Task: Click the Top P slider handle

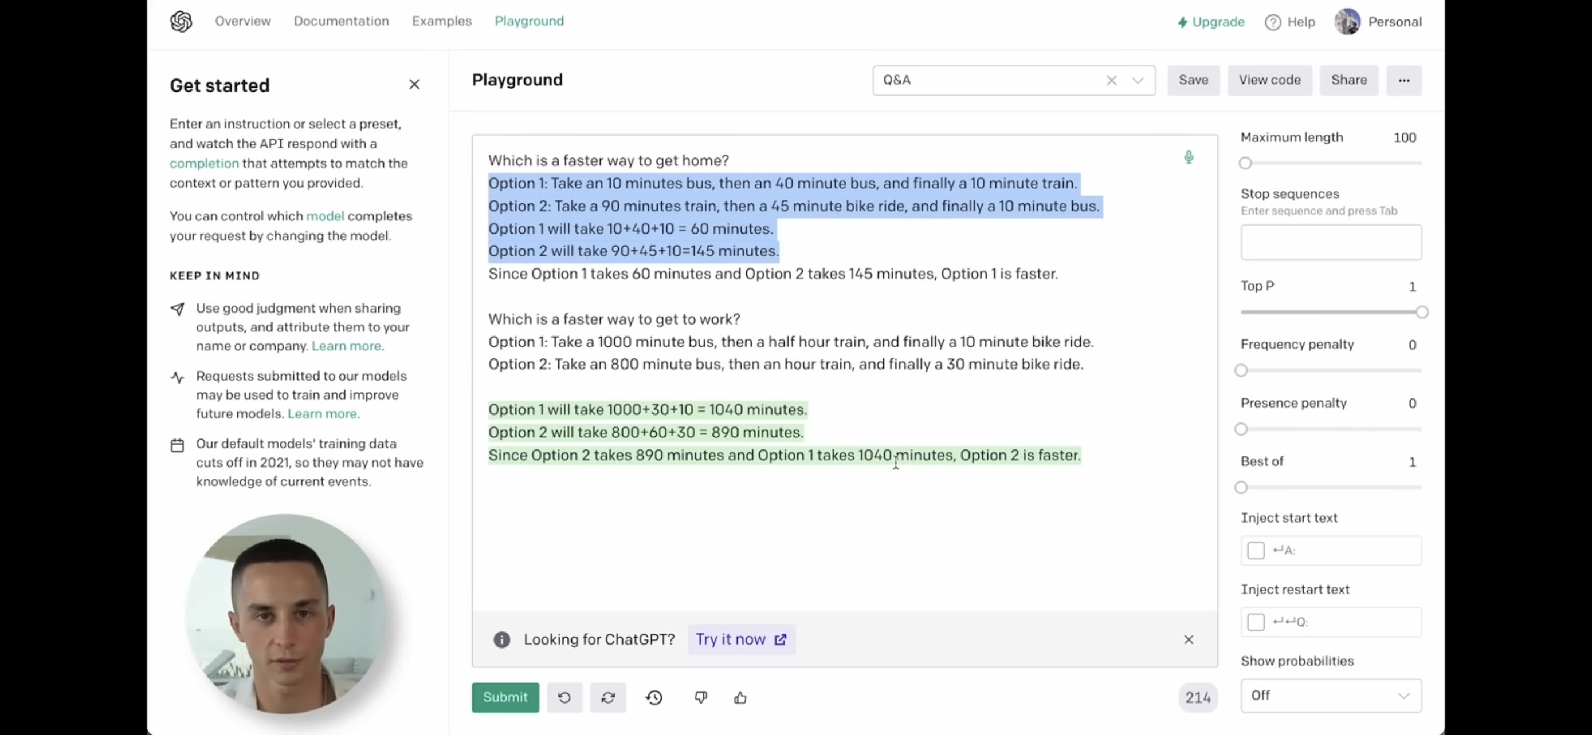Action: point(1421,313)
